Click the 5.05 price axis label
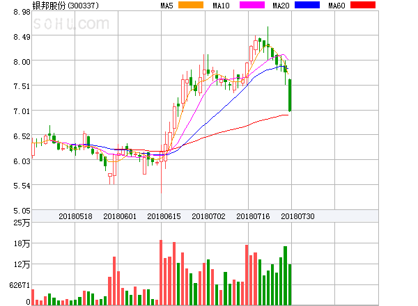The image size is (418, 306). (x=22, y=211)
